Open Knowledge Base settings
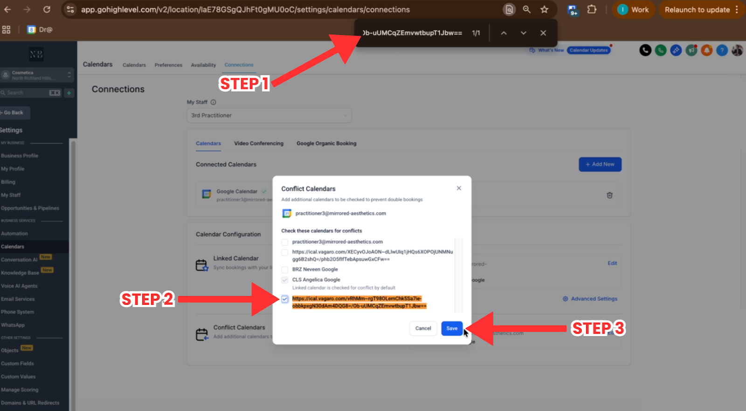This screenshot has height=411, width=746. pos(20,273)
